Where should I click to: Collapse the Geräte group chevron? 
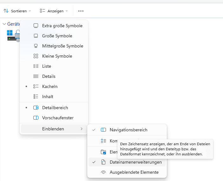4,24
